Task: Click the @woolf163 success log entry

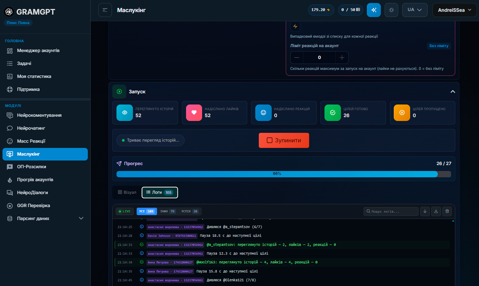Action: pyautogui.click(x=283, y=262)
